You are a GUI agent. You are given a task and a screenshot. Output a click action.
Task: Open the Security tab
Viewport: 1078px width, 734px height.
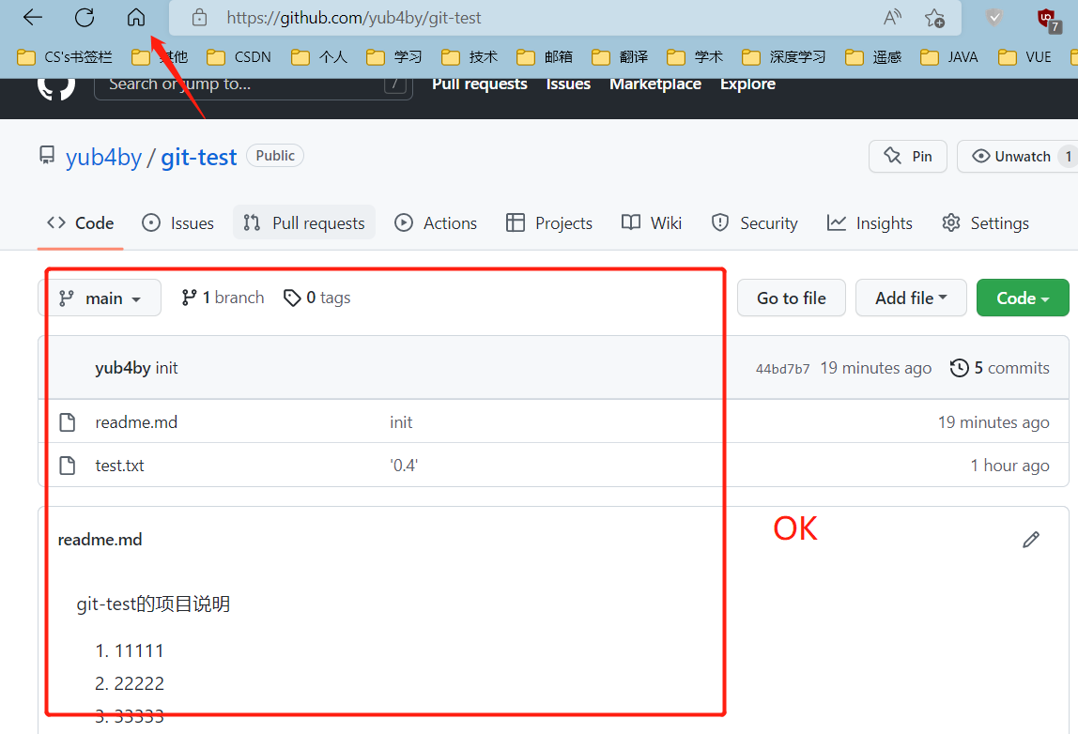[754, 223]
